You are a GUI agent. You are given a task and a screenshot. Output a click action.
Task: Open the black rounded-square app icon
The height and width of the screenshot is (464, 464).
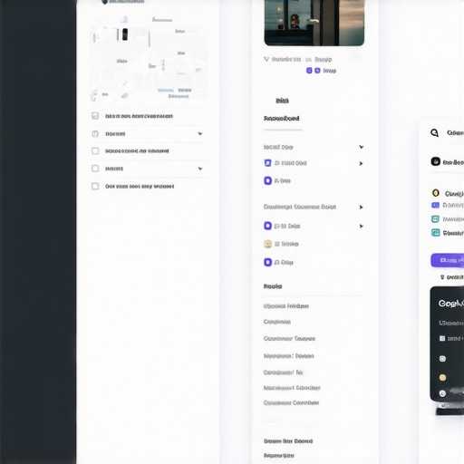pos(435,161)
